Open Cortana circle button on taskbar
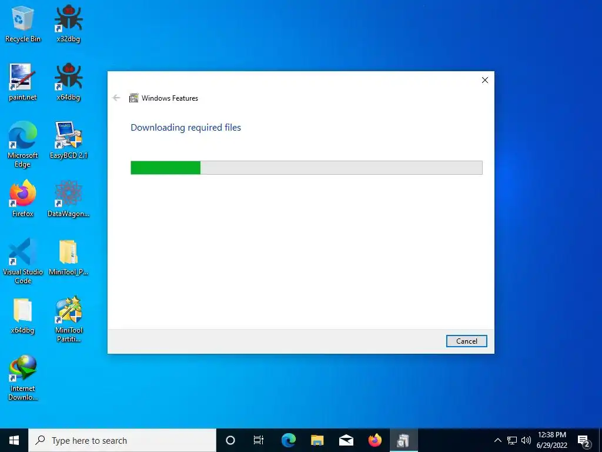 coord(230,440)
